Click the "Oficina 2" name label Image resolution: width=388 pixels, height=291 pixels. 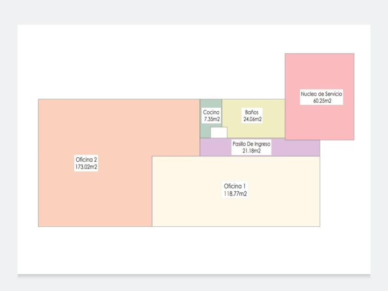[x=86, y=159]
